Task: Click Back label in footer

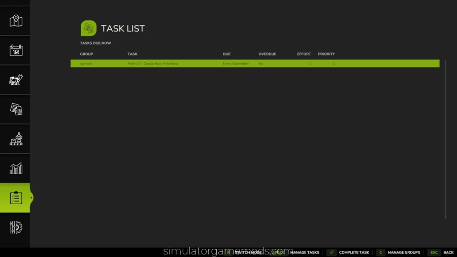Action: click(x=448, y=252)
